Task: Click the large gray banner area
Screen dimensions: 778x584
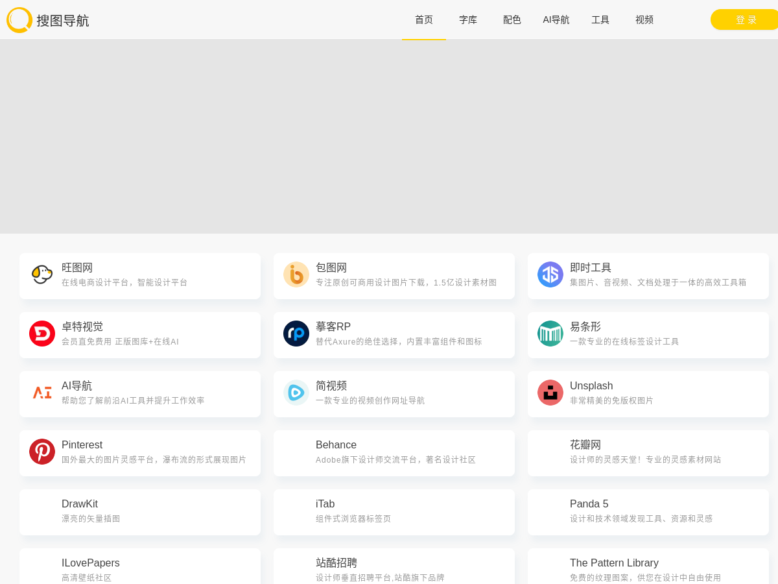Action: [x=389, y=136]
